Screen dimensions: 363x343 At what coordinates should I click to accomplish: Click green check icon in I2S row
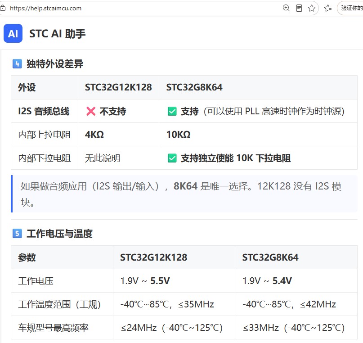[172, 111]
